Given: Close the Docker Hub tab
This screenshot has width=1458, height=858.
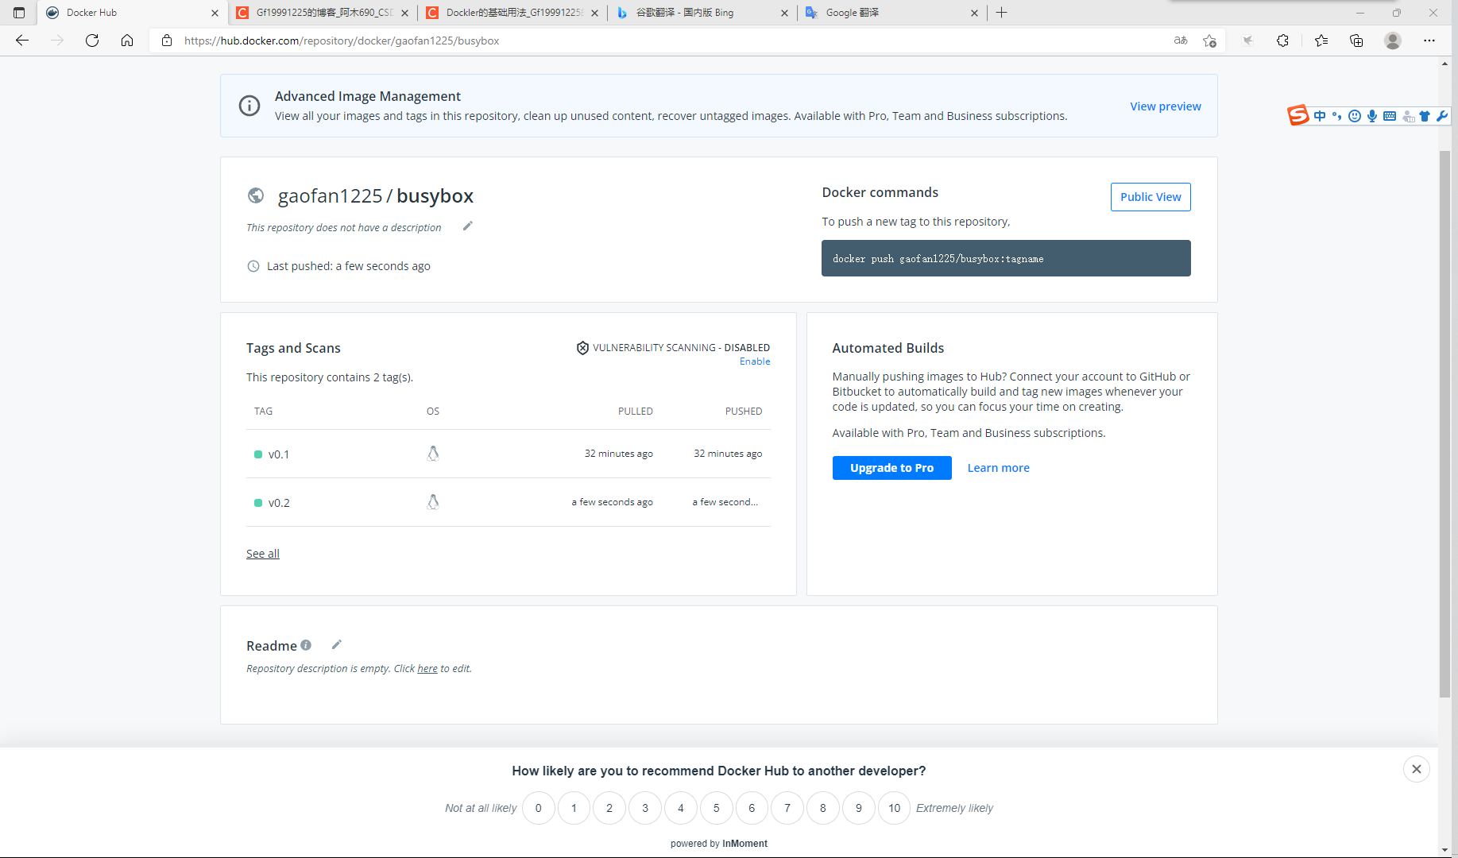Looking at the screenshot, I should coord(215,13).
